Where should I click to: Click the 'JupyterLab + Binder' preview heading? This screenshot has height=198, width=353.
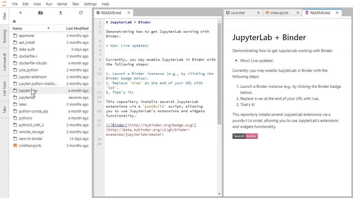coord(269,37)
